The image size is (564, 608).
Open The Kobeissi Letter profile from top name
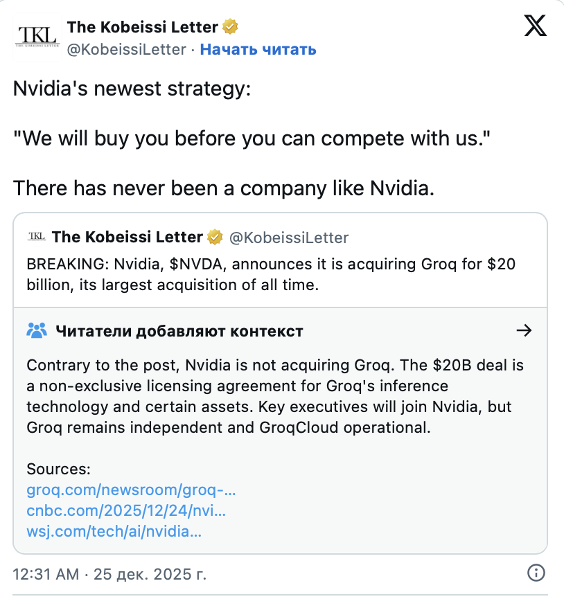tap(142, 27)
